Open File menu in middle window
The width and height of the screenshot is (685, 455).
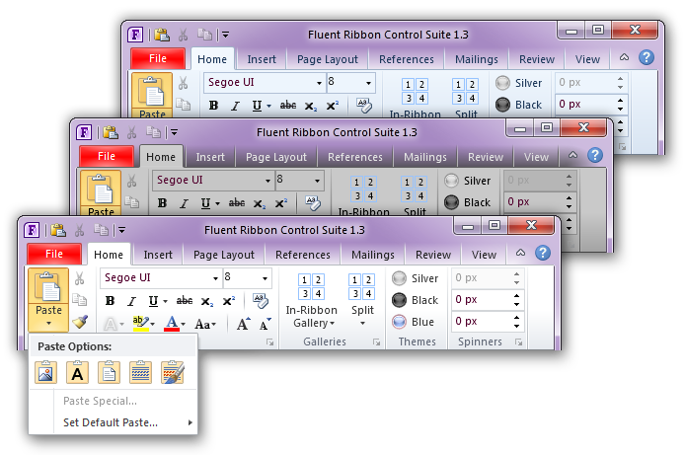107,156
